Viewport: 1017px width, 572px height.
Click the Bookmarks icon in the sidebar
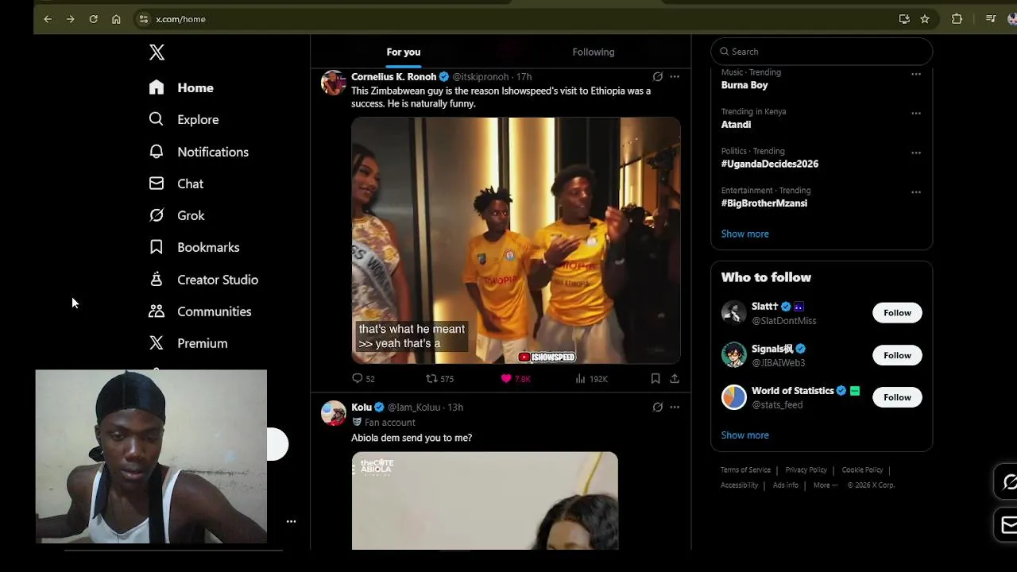coord(157,247)
